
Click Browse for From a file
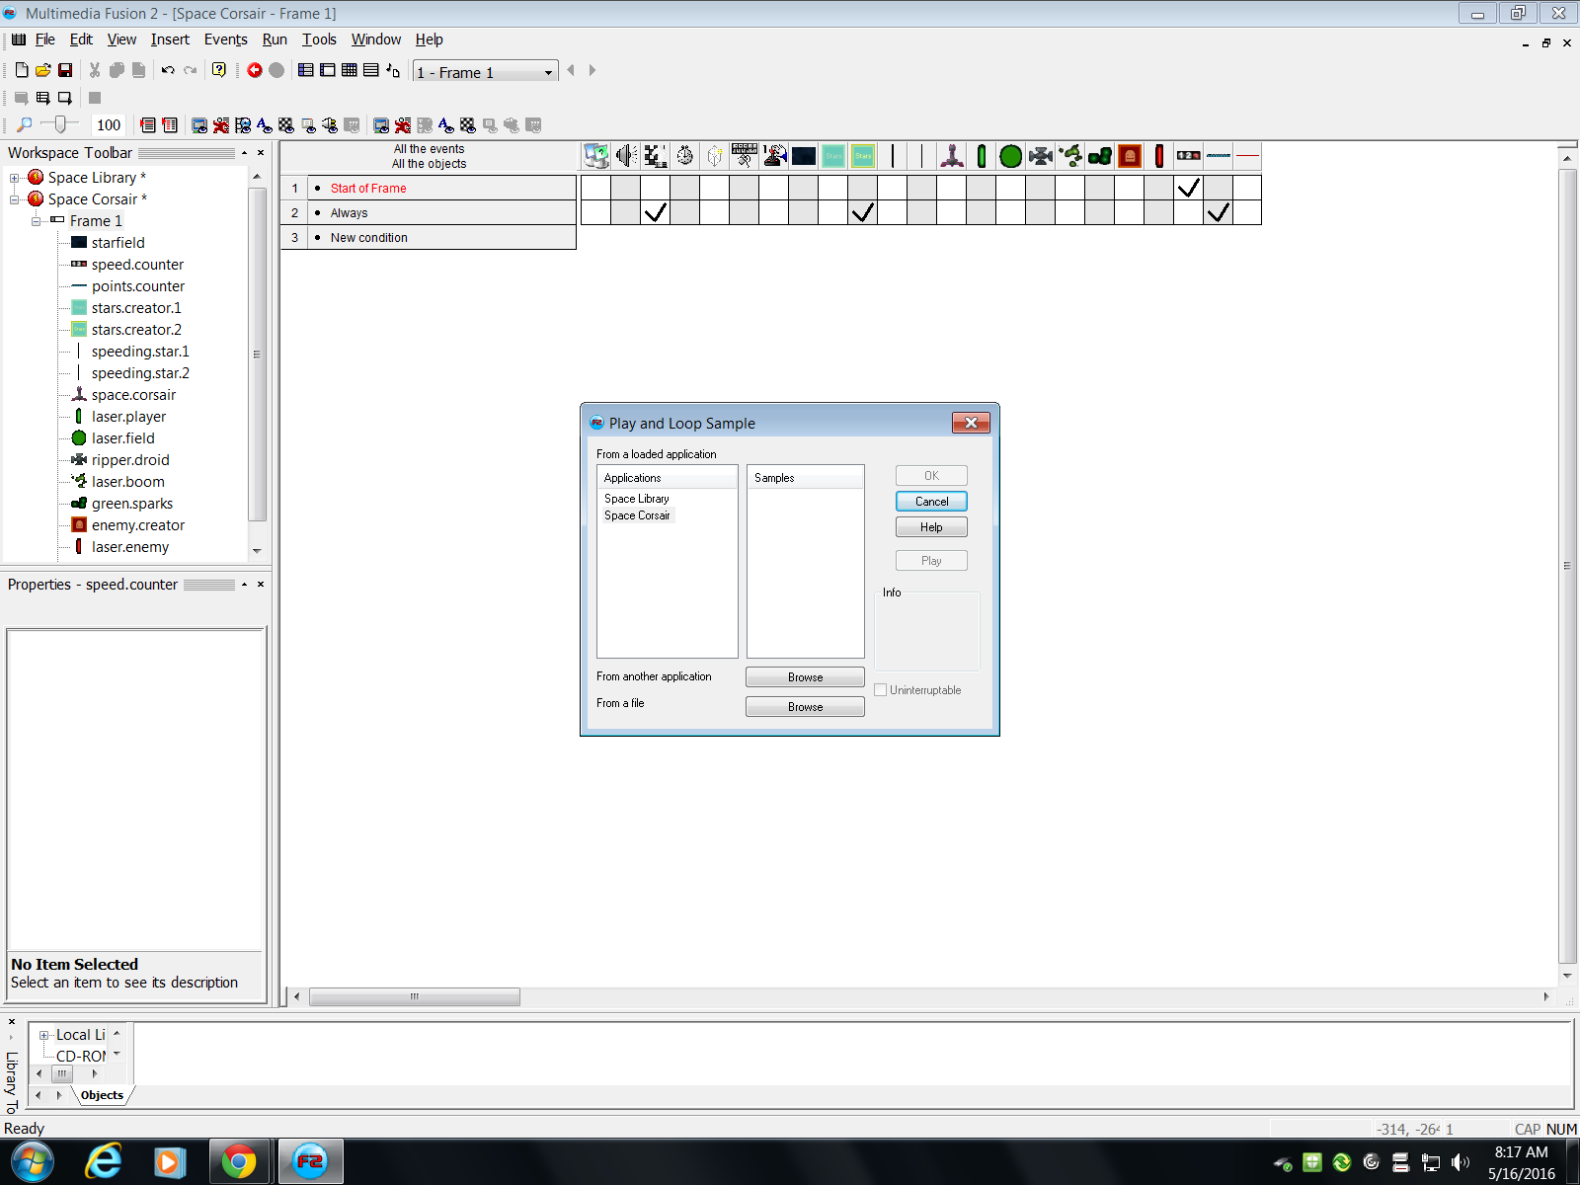805,707
